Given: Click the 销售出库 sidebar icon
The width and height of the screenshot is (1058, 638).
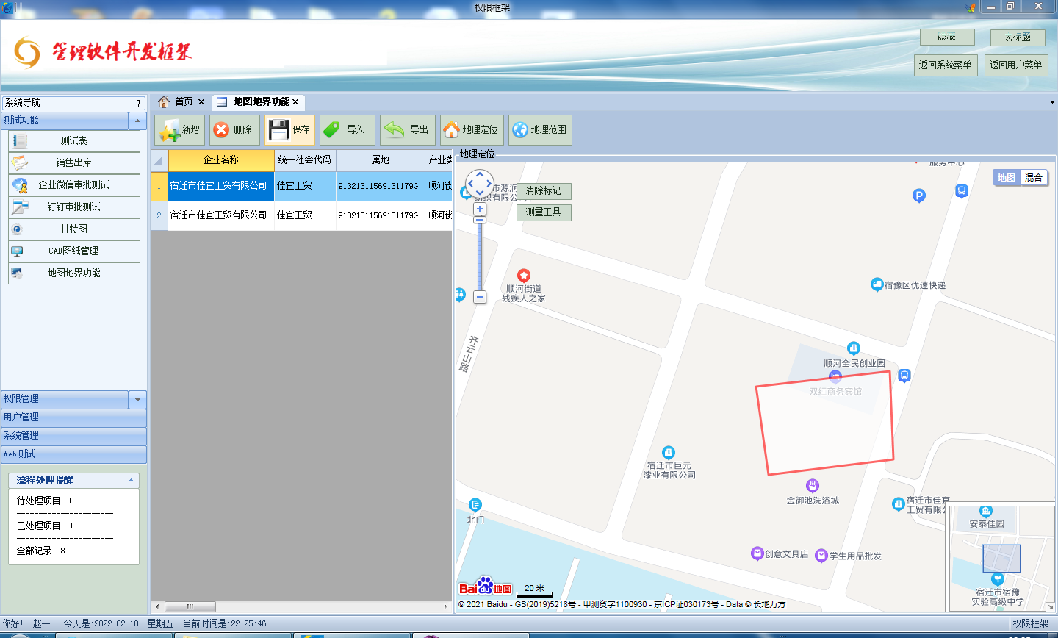Looking at the screenshot, I should click(20, 163).
